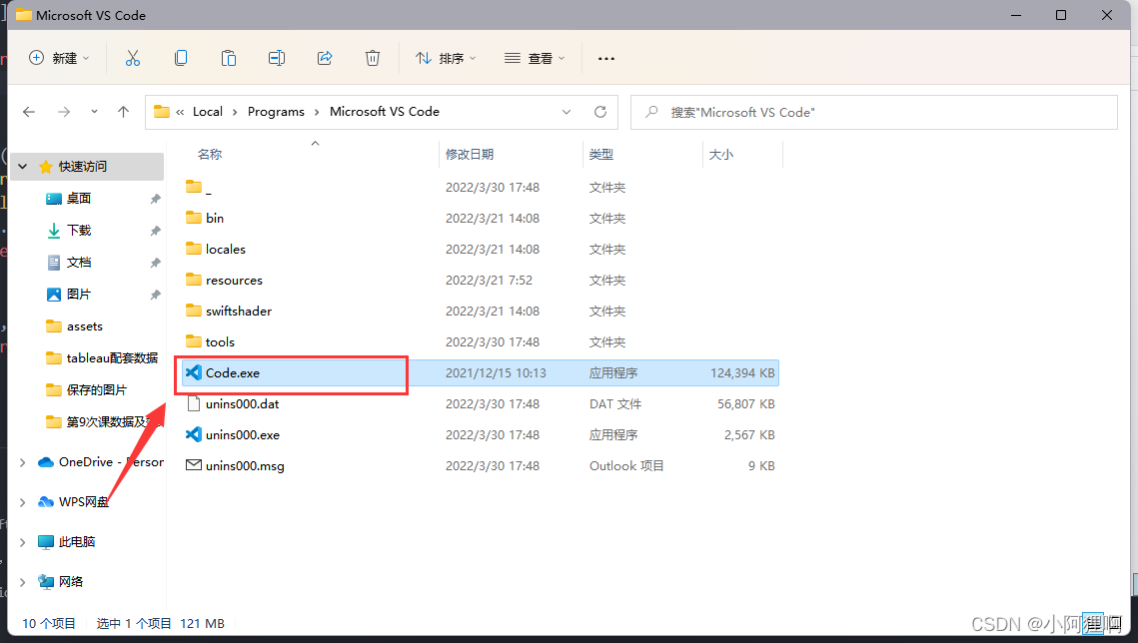The height and width of the screenshot is (643, 1138).
Task: Click the Outlook 项目 type cell
Action: click(x=626, y=465)
